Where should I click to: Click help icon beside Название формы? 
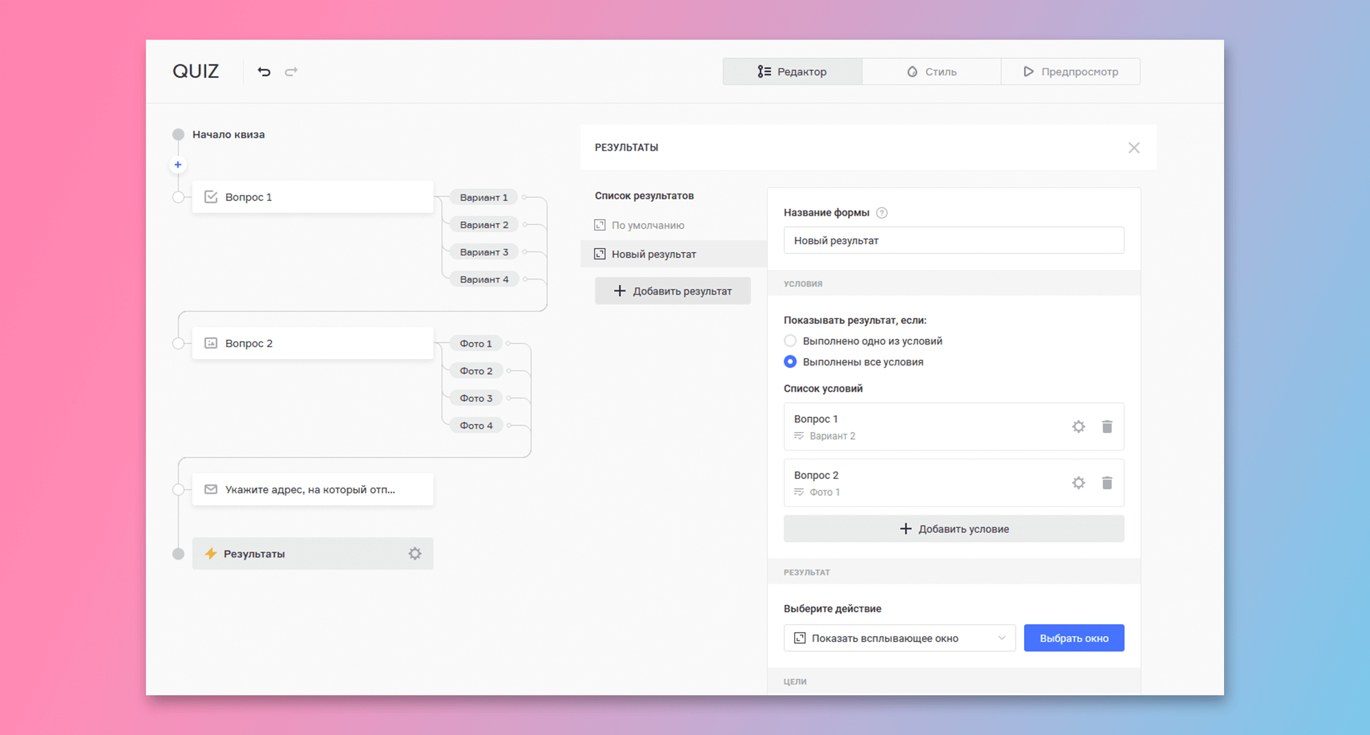pos(882,213)
